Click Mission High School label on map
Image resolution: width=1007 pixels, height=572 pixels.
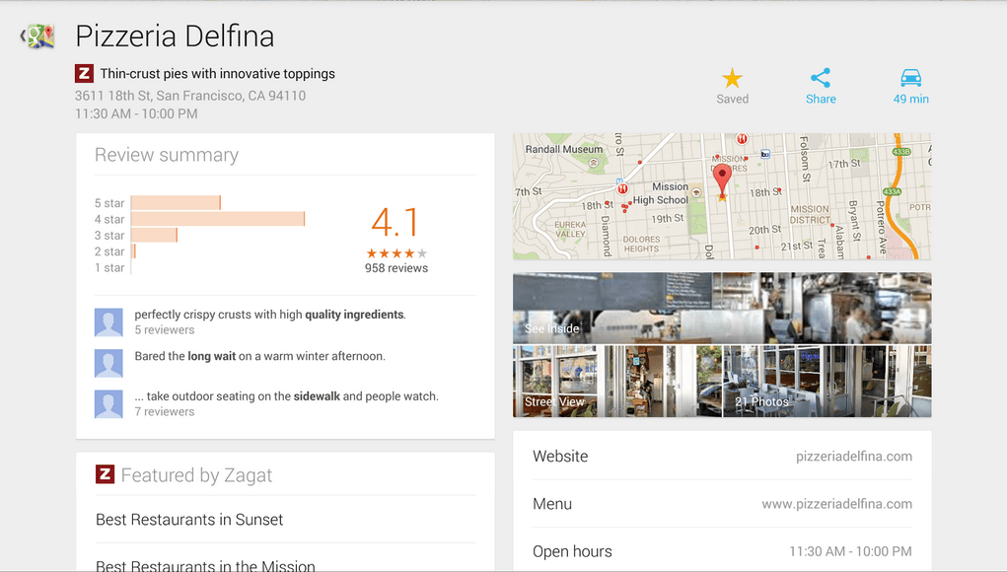coord(661,193)
